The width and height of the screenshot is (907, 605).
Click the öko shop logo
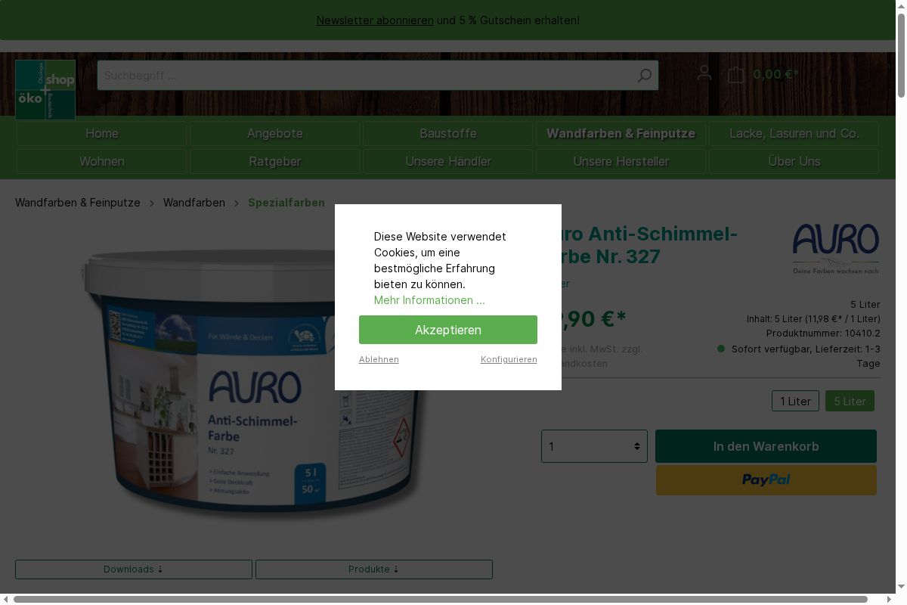45,89
